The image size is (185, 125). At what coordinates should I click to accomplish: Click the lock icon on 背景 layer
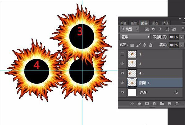point(176,92)
